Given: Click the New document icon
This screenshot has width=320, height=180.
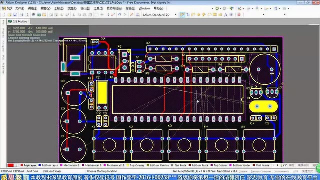Looking at the screenshot, I should click(x=4, y=14).
